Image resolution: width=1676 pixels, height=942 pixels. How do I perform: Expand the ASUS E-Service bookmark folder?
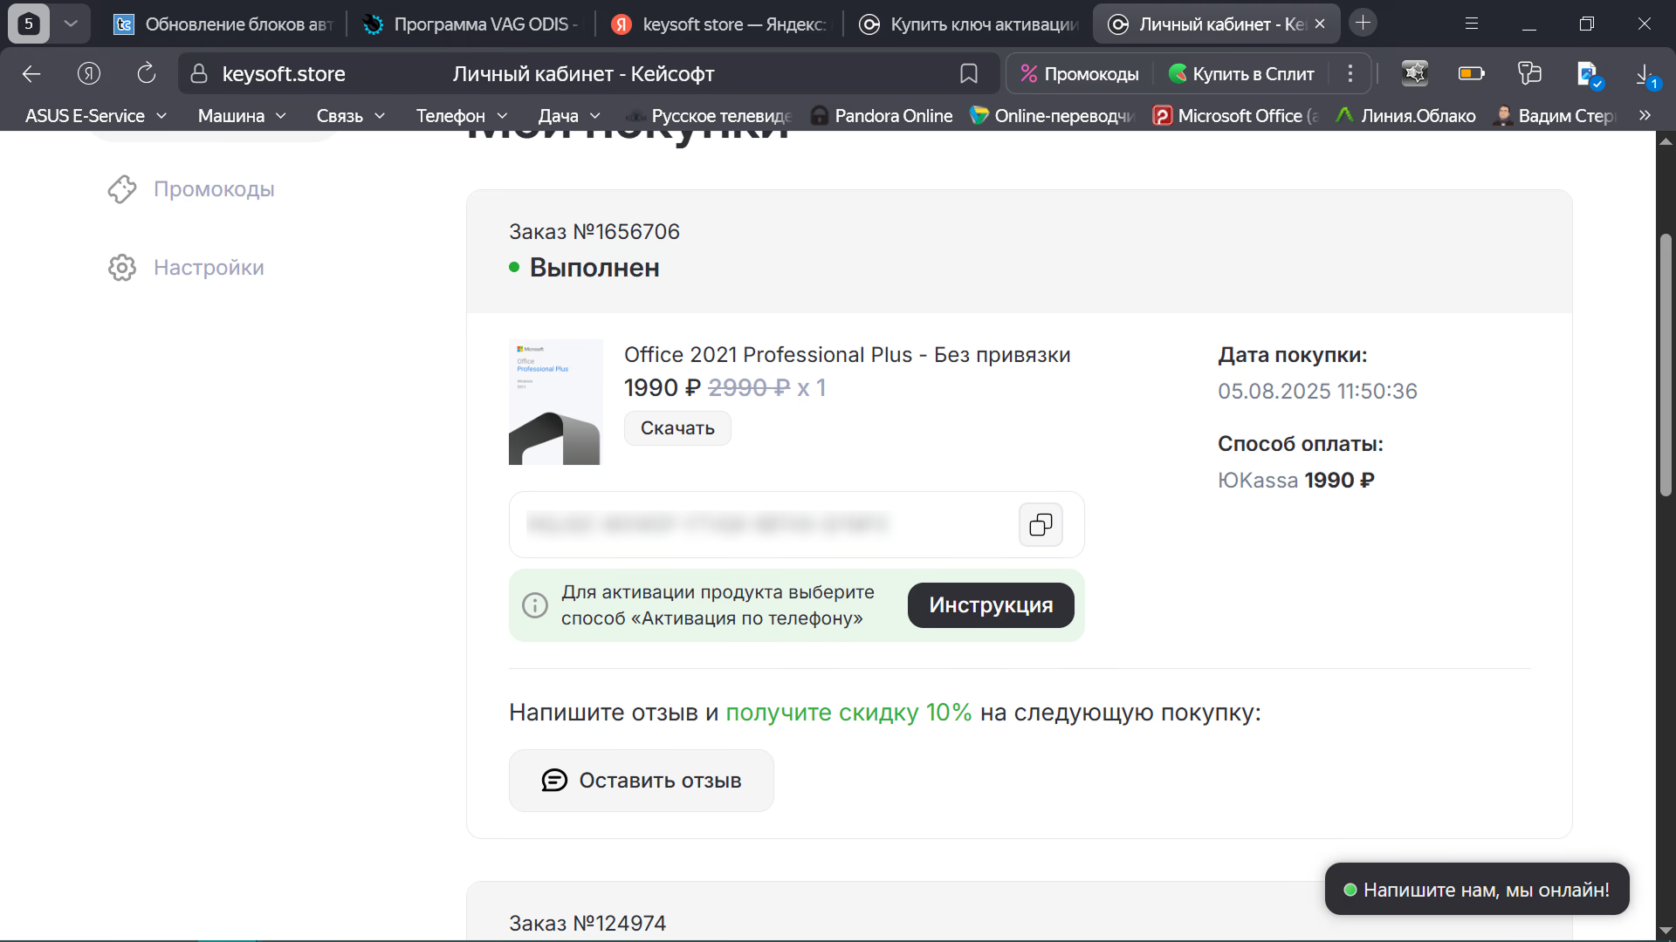96,116
